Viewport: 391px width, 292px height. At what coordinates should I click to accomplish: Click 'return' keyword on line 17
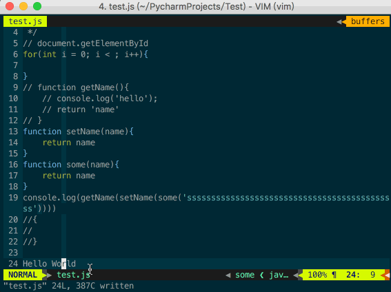coord(57,176)
